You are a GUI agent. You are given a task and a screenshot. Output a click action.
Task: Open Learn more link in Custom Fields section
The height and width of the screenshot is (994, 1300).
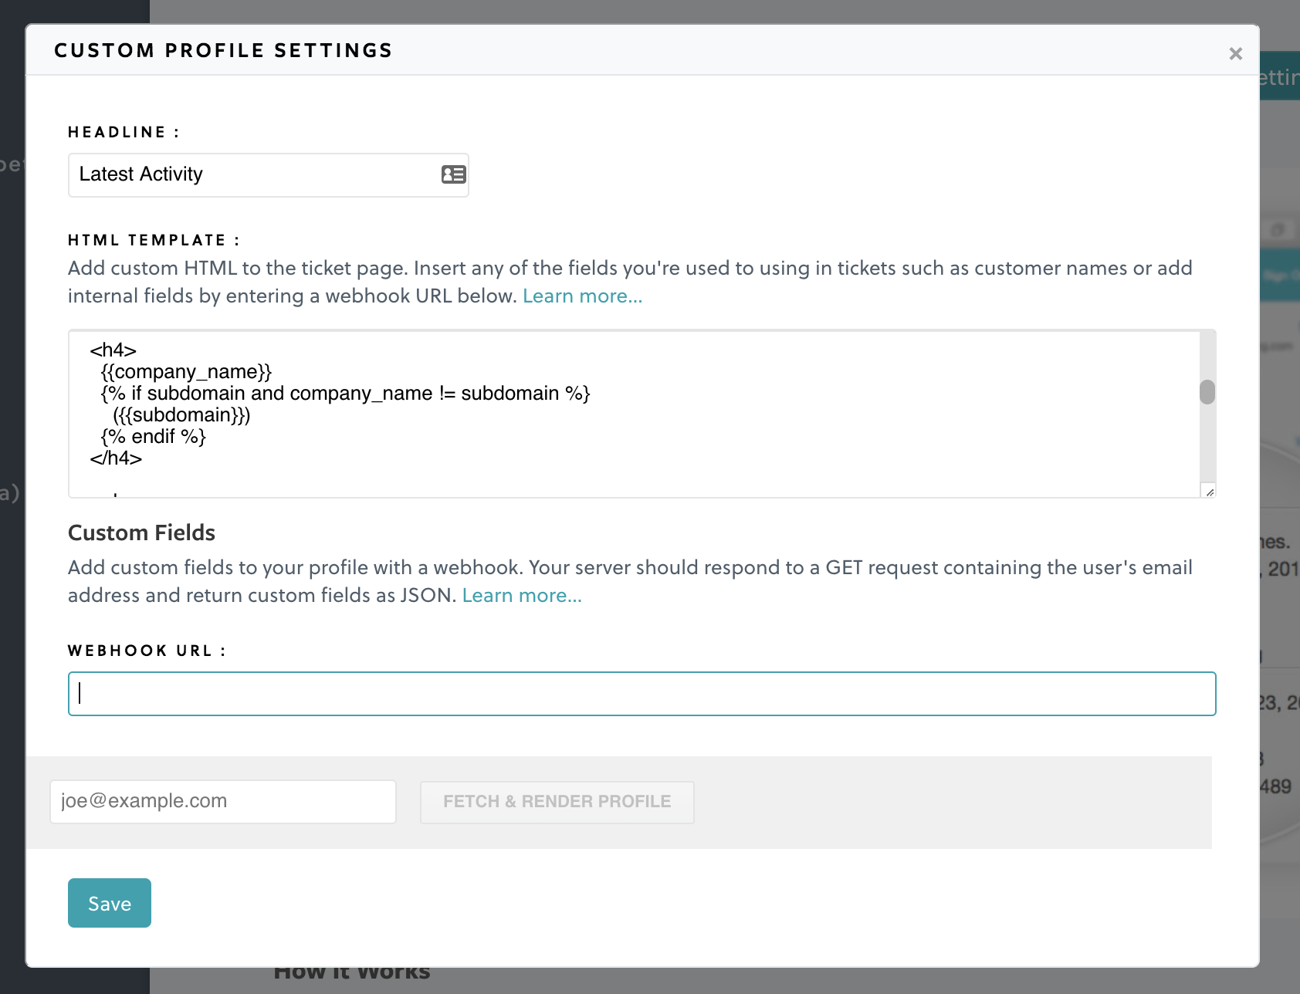point(522,596)
